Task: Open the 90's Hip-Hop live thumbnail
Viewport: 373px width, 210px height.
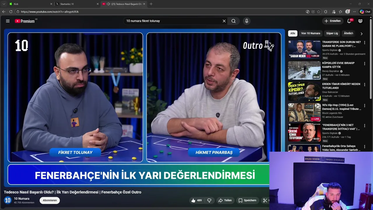Action: (x=304, y=112)
